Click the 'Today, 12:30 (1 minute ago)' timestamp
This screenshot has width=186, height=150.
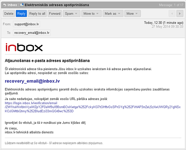(164, 23)
